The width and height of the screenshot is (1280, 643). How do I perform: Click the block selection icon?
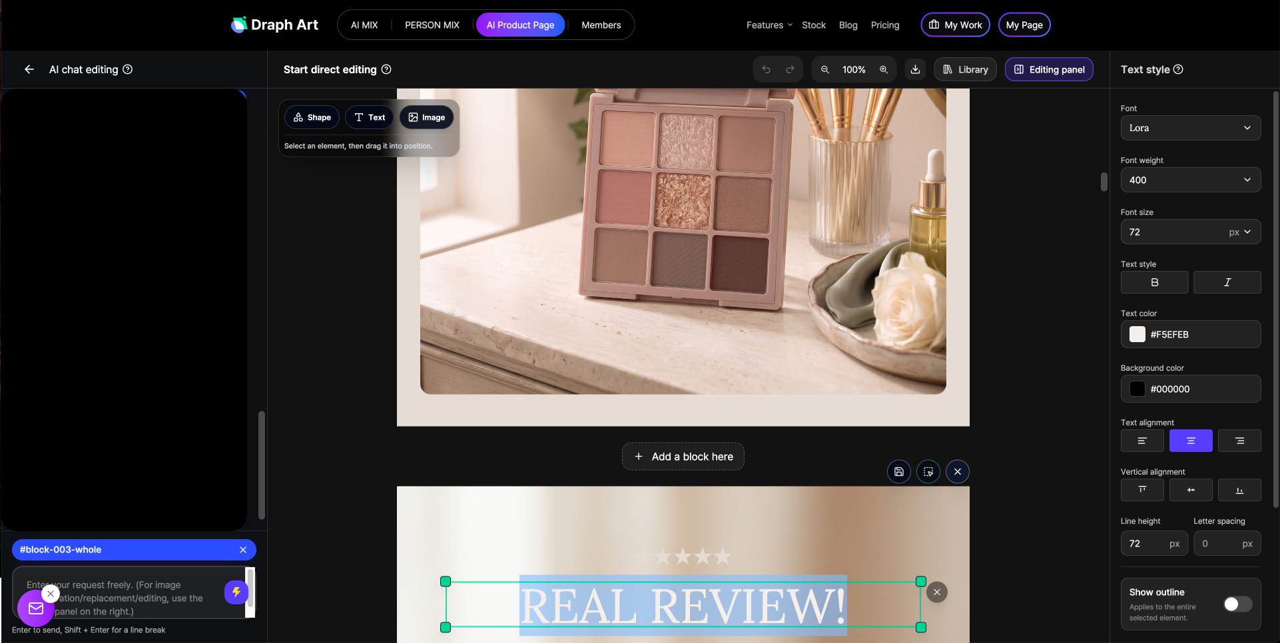[x=928, y=472]
